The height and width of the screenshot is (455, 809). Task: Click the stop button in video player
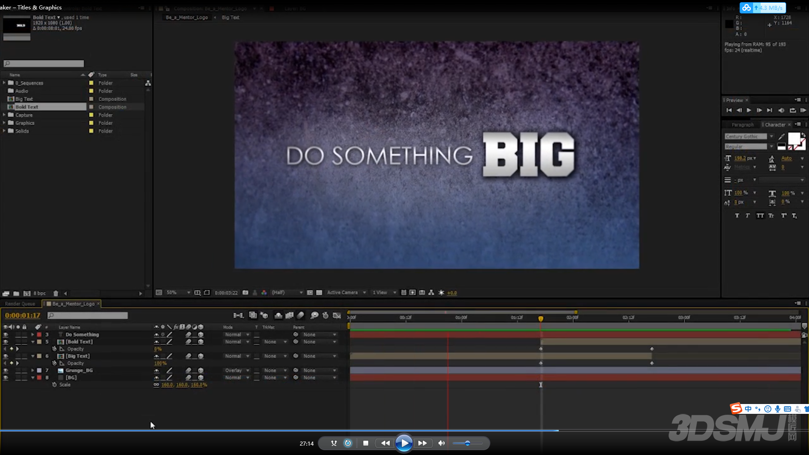point(366,443)
